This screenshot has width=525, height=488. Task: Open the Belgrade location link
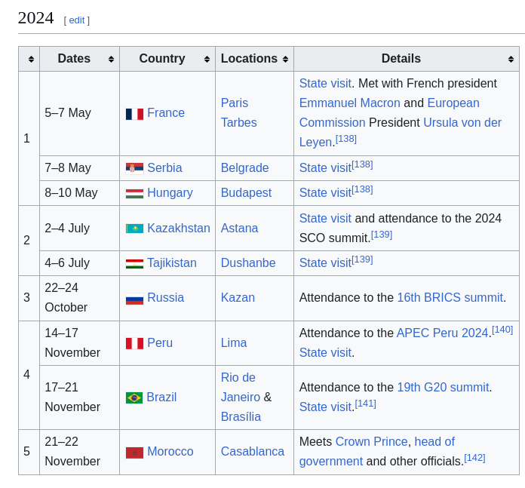[x=244, y=167]
